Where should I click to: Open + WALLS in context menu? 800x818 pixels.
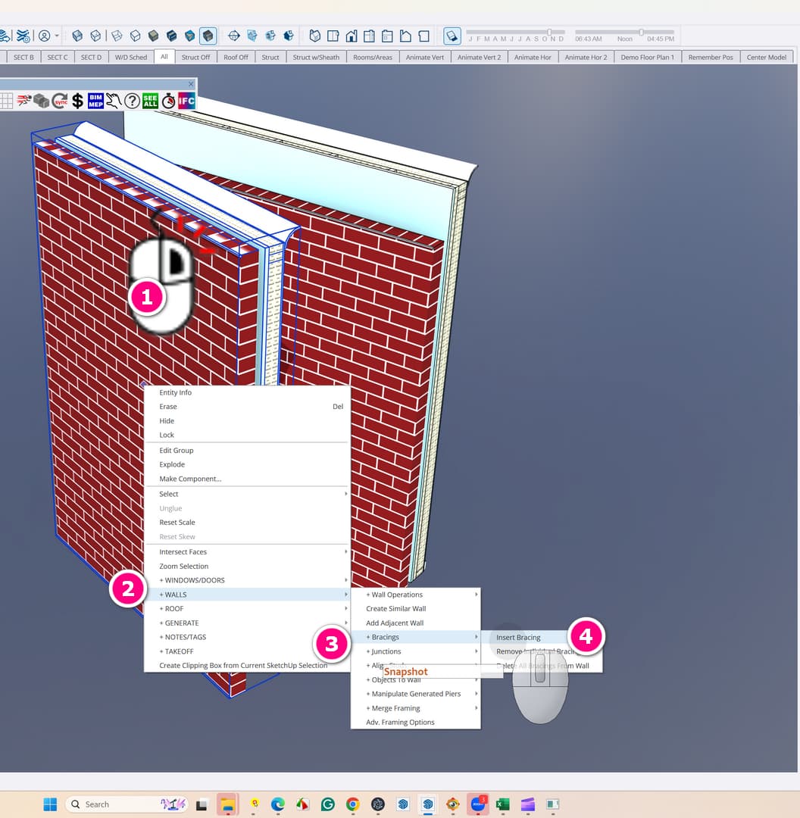[247, 595]
